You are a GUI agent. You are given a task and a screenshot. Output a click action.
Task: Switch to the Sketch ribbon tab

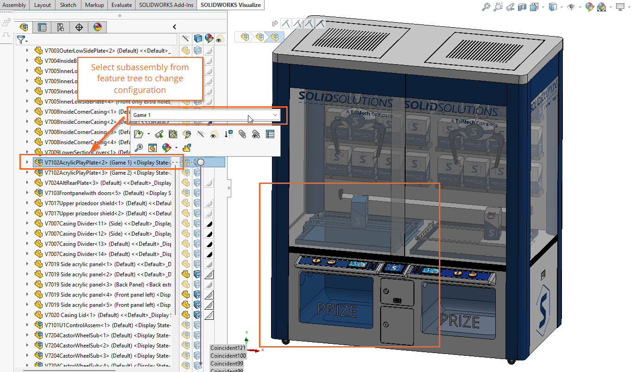pyautogui.click(x=68, y=5)
